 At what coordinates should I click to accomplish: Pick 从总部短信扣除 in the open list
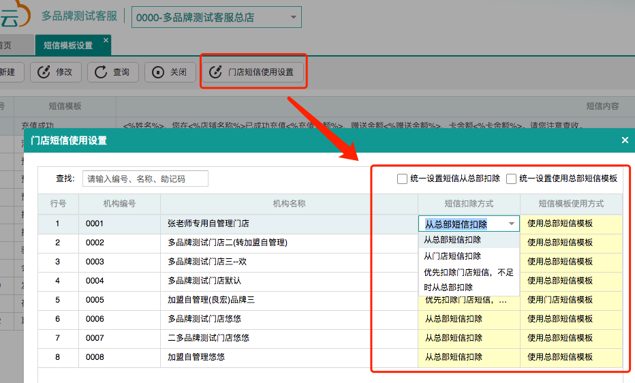[x=452, y=240]
